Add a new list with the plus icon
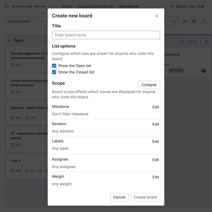212x212 pixels. click(x=200, y=42)
